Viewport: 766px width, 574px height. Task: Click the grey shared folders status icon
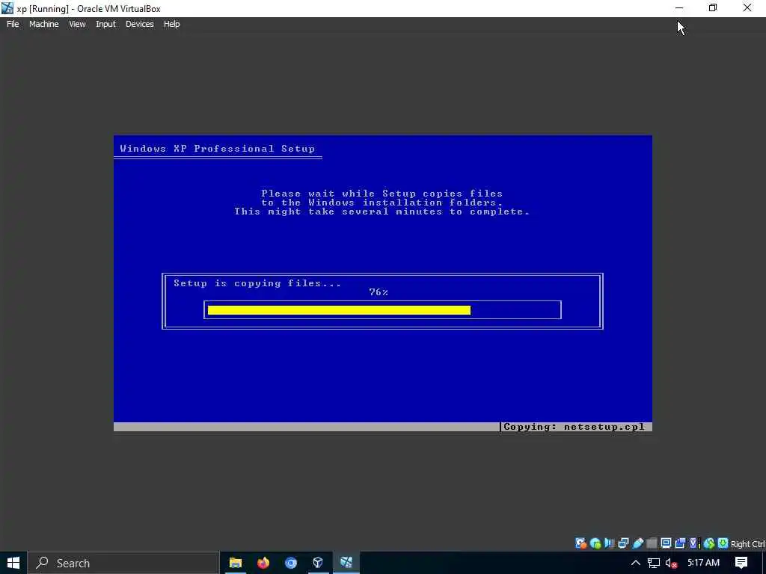coord(652,543)
